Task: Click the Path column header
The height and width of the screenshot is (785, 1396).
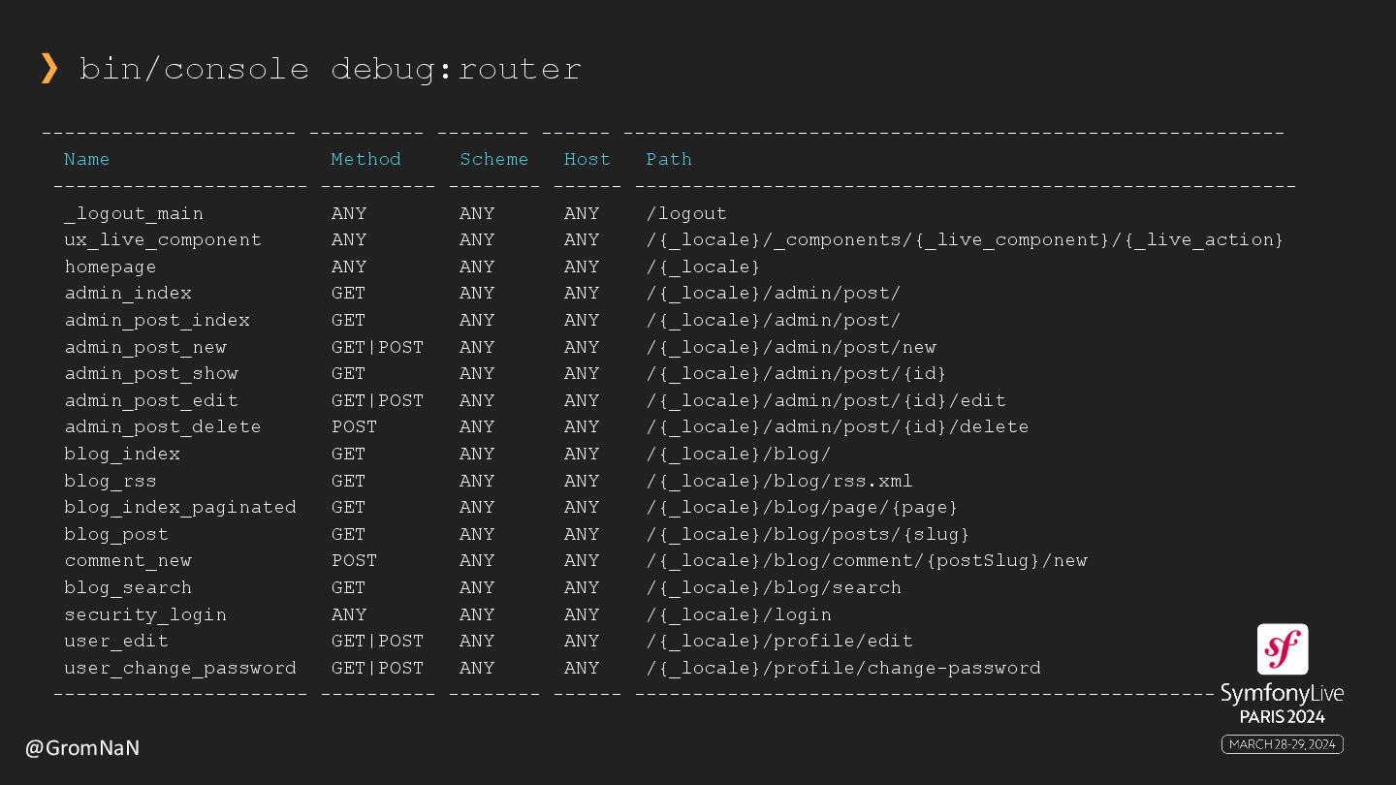Action: (669, 159)
